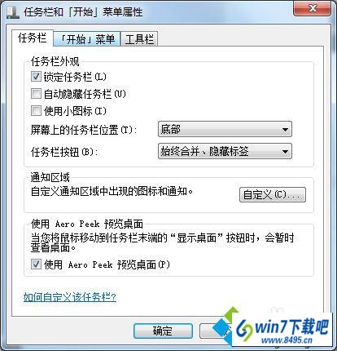The height and width of the screenshot is (351, 337).
Task: Switch to the 工具栏 tab
Action: click(139, 39)
